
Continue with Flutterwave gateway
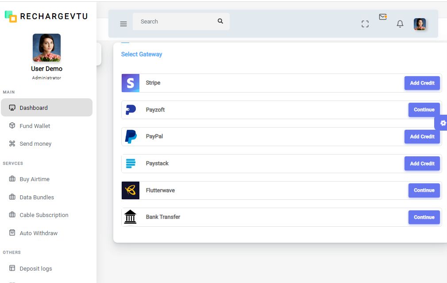[x=424, y=190]
